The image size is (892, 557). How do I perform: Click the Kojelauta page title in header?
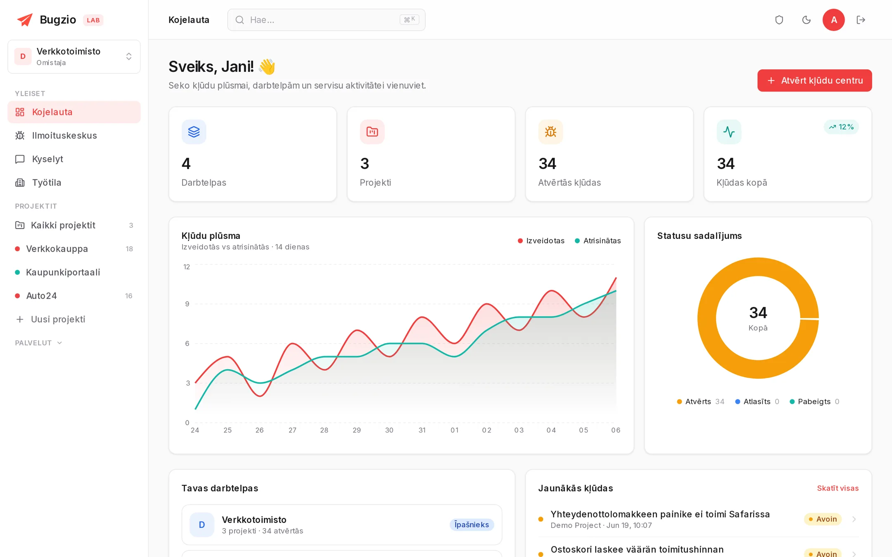189,20
